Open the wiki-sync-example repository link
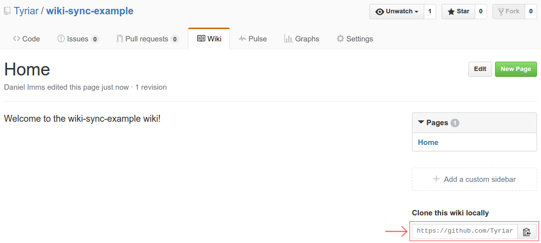 tap(90, 11)
